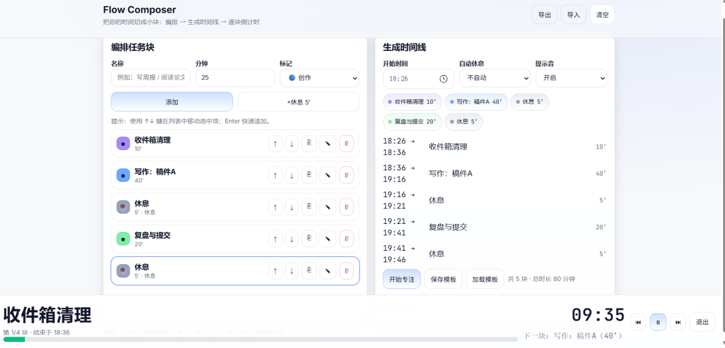725x348 pixels.
Task: Duplicate the 收件箱清理 block
Action: click(309, 143)
